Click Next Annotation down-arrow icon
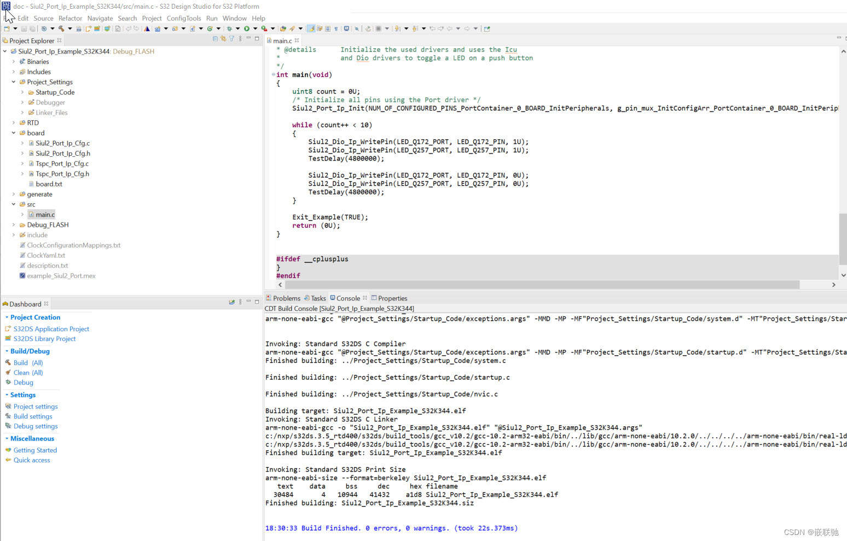The width and height of the screenshot is (847, 541). click(x=398, y=28)
